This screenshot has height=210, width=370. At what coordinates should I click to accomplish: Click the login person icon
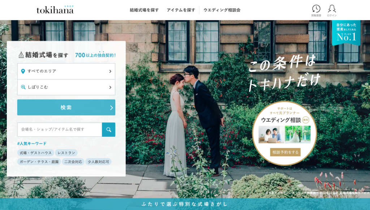(332, 9)
